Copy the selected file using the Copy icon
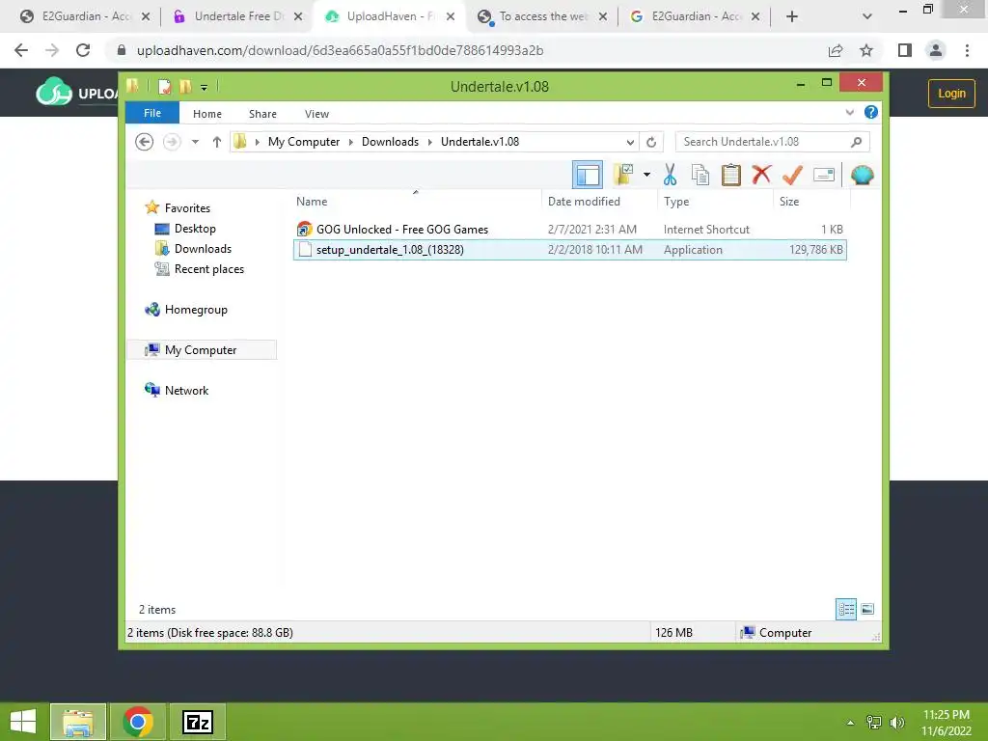Screen dimensions: 988x741 coord(700,175)
